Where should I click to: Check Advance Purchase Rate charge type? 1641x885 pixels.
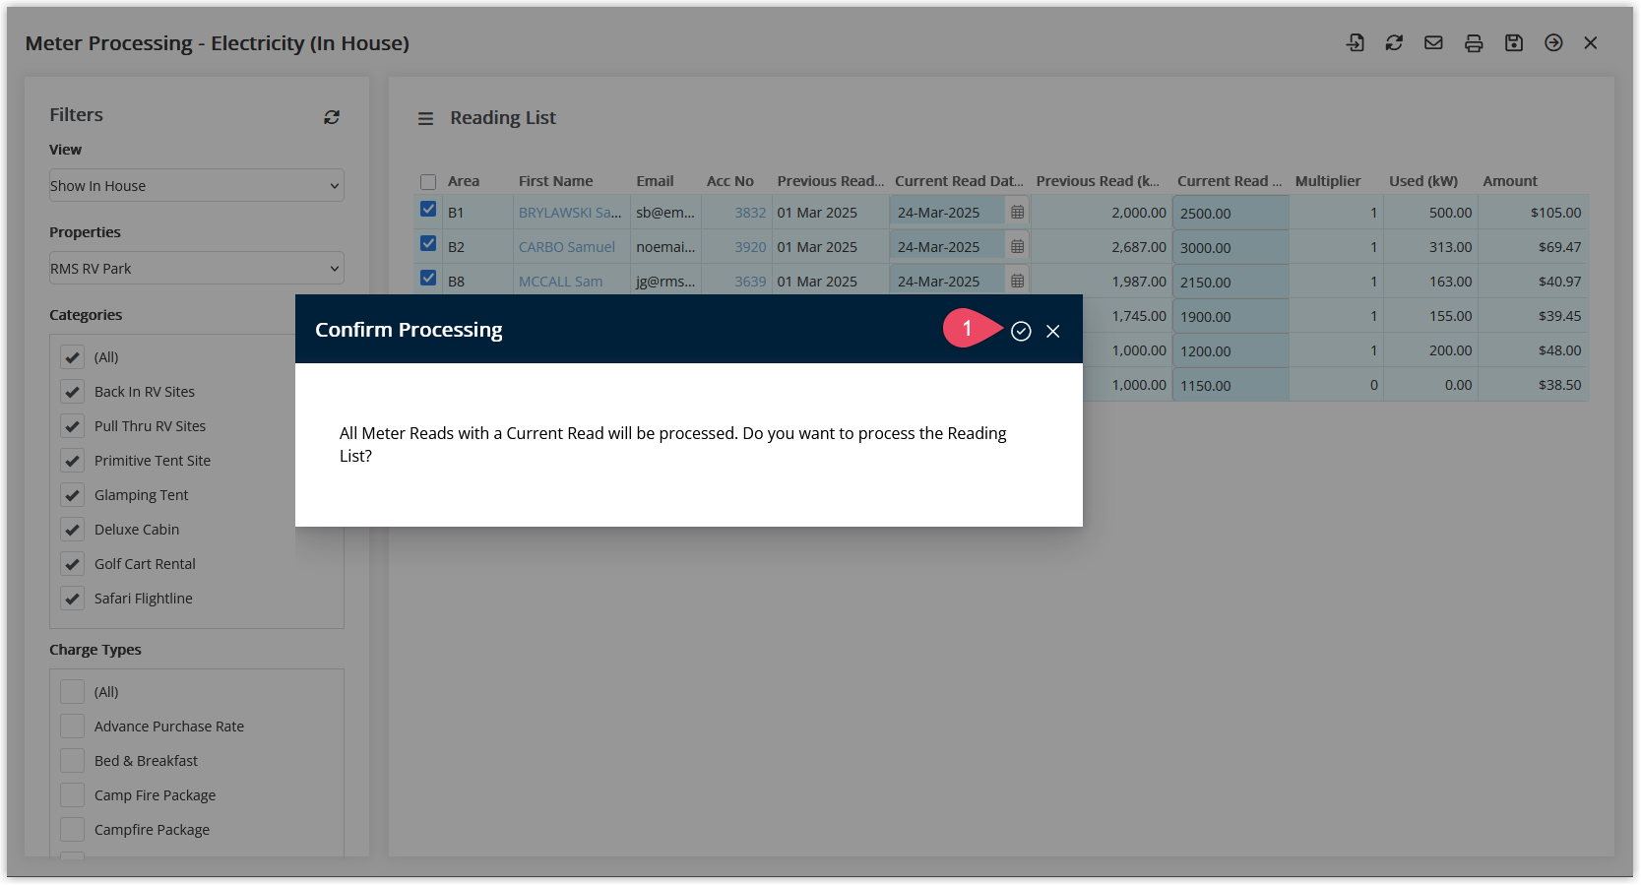(73, 727)
